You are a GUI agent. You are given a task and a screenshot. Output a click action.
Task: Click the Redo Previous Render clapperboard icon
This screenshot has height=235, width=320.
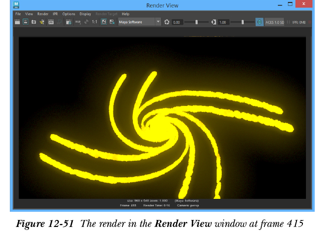(x=18, y=22)
